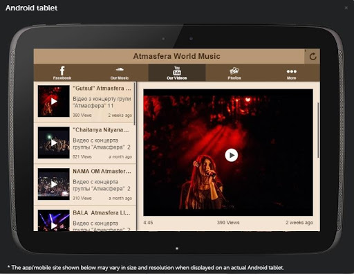Click the video panel scrollbar

pos(318,130)
